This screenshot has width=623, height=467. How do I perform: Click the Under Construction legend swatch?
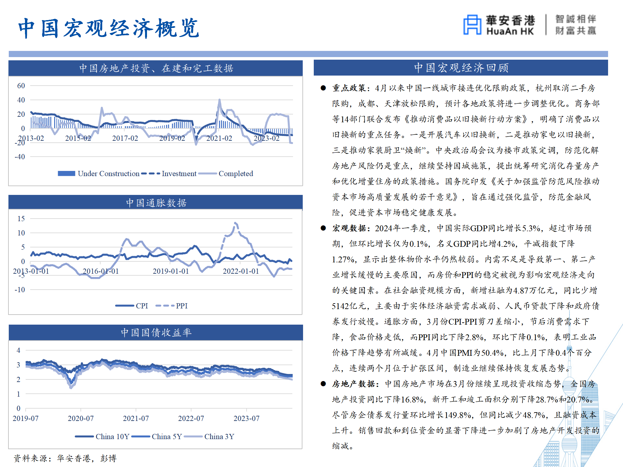[67, 174]
